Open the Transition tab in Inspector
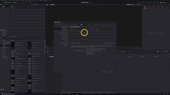 pos(158,7)
